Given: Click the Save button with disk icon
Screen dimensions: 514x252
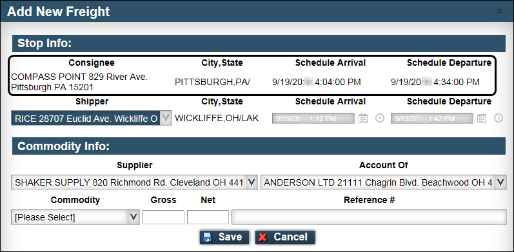Looking at the screenshot, I should point(224,237).
